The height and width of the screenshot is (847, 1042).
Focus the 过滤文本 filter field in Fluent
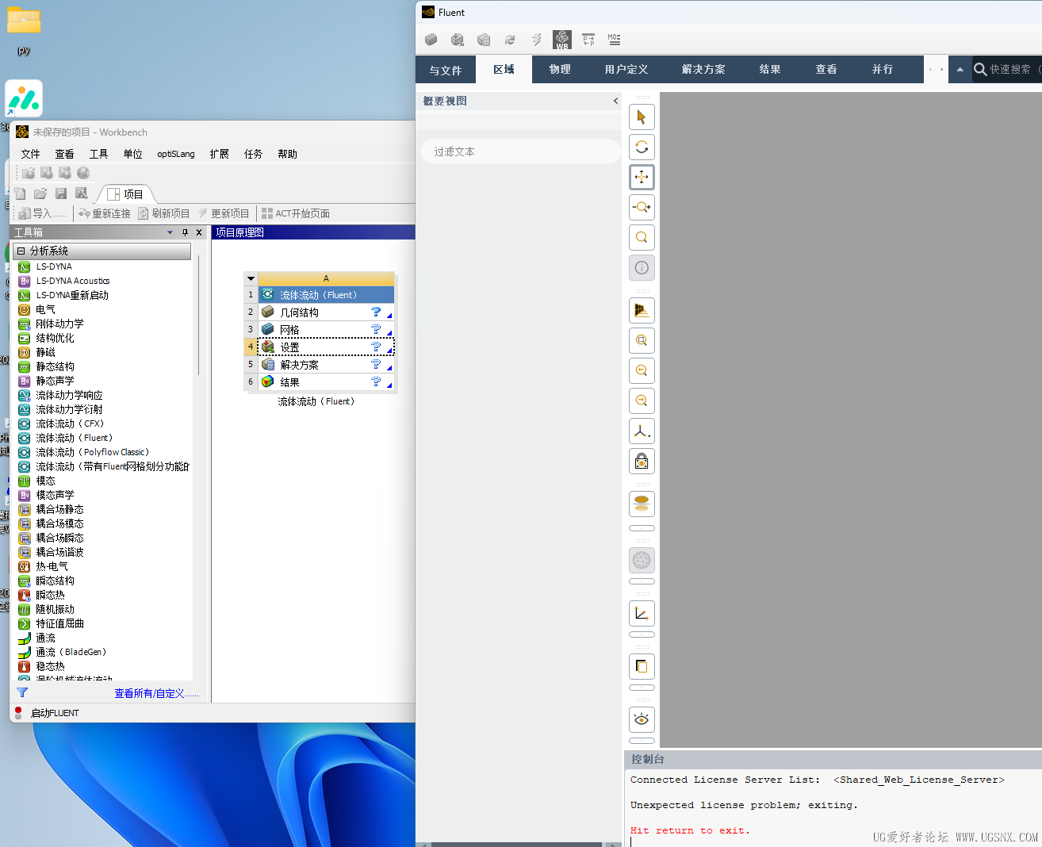click(x=521, y=151)
